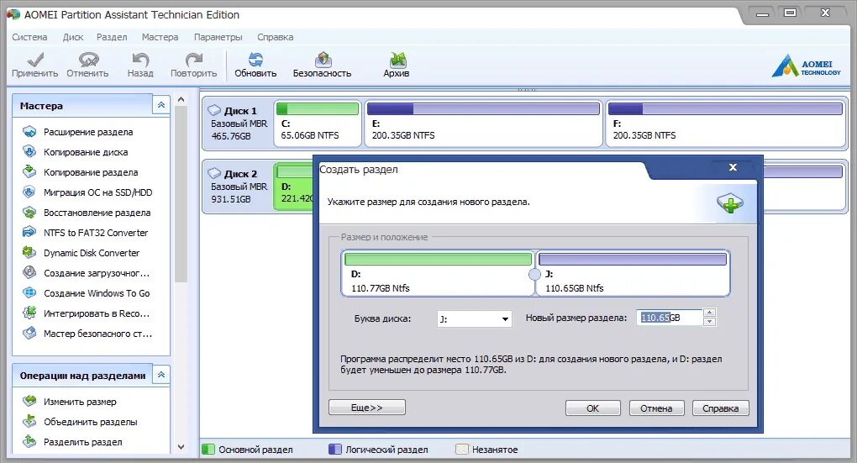Click the Восстановление раздела wizard icon

pyautogui.click(x=29, y=213)
